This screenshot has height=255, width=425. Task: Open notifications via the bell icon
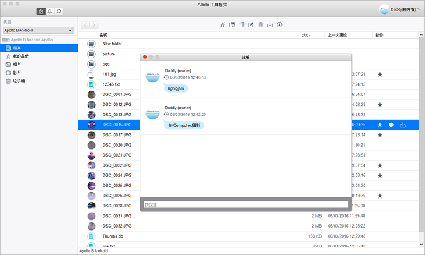[x=50, y=11]
